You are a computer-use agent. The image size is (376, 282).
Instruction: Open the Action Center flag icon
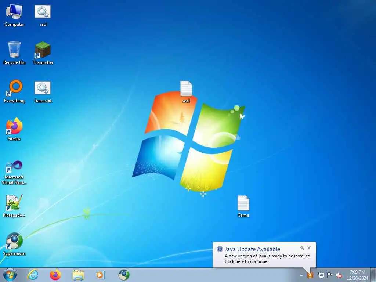(x=330, y=275)
